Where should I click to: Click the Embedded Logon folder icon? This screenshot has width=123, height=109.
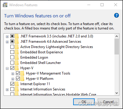click(17, 57)
